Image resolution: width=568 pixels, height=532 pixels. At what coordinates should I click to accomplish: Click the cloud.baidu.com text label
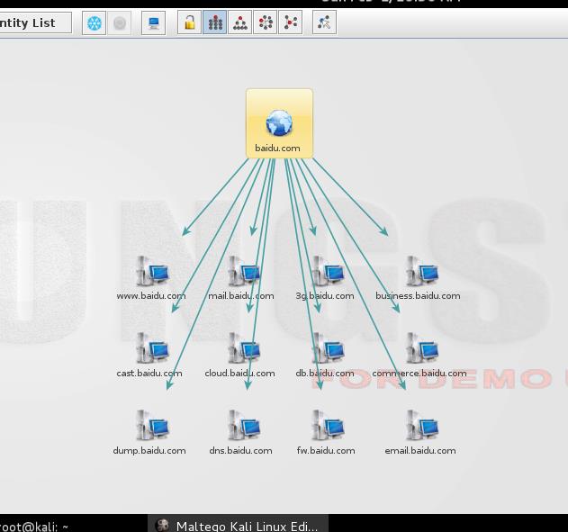(x=239, y=373)
